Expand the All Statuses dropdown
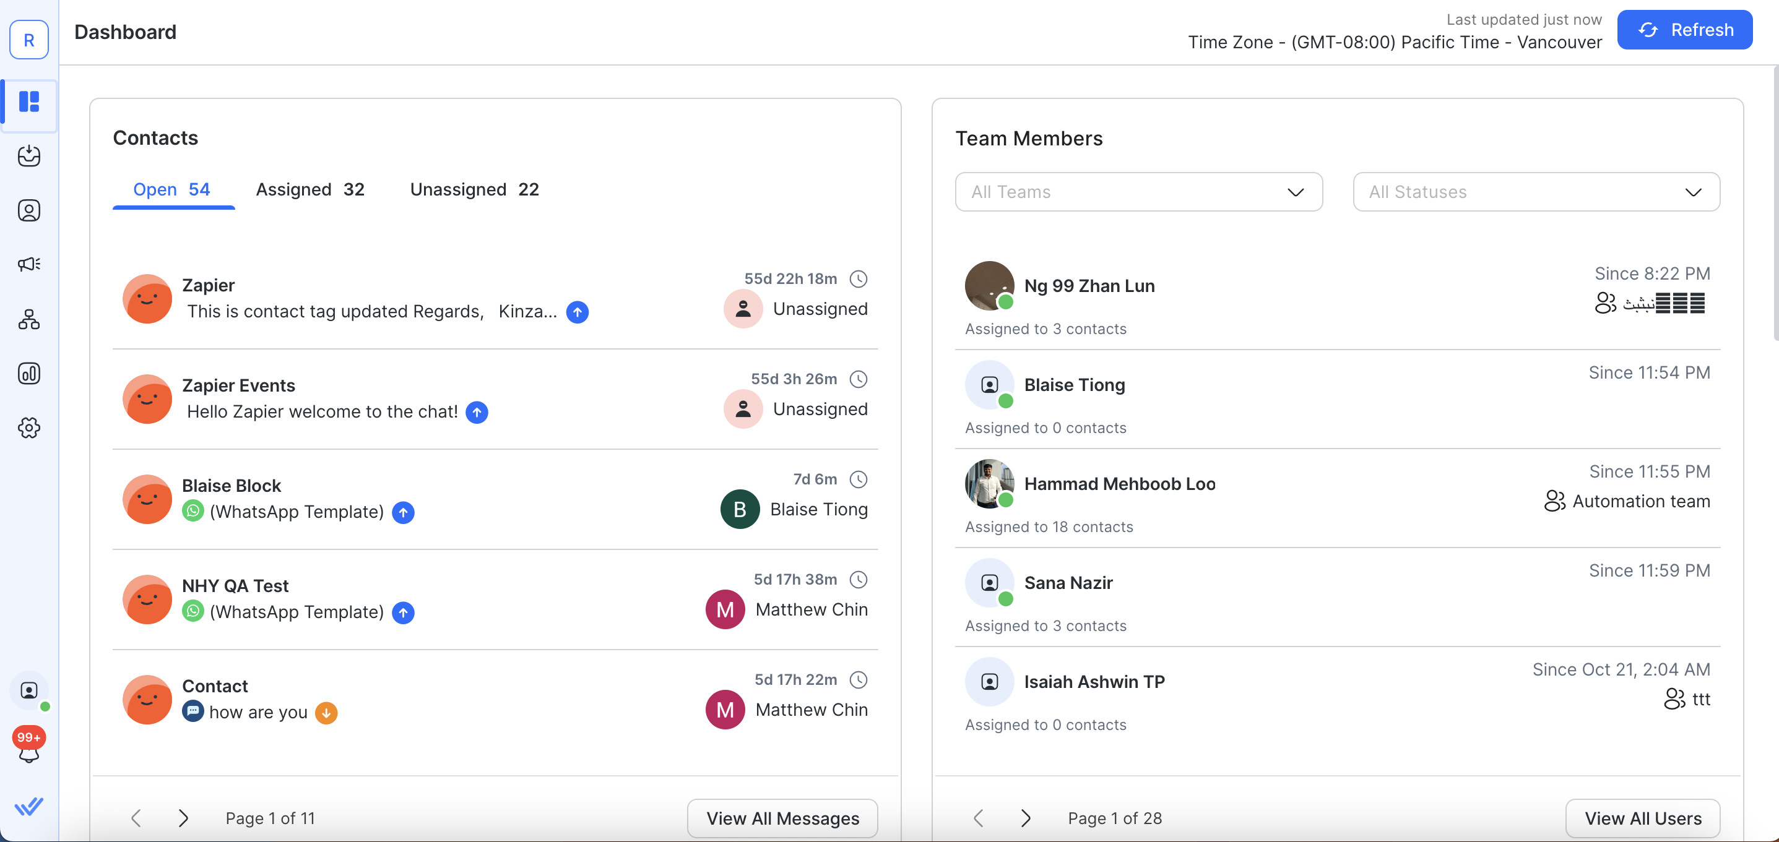 pos(1536,192)
